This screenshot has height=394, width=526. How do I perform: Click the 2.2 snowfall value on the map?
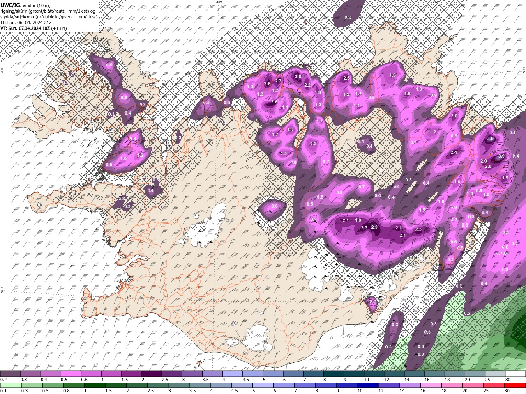coord(307,85)
